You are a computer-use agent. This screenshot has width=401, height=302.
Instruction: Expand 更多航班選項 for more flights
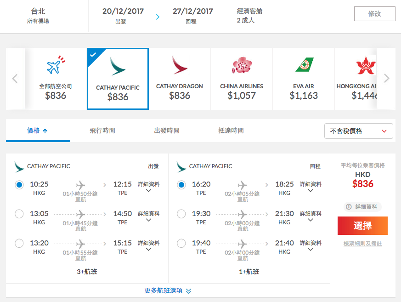tap(168, 291)
